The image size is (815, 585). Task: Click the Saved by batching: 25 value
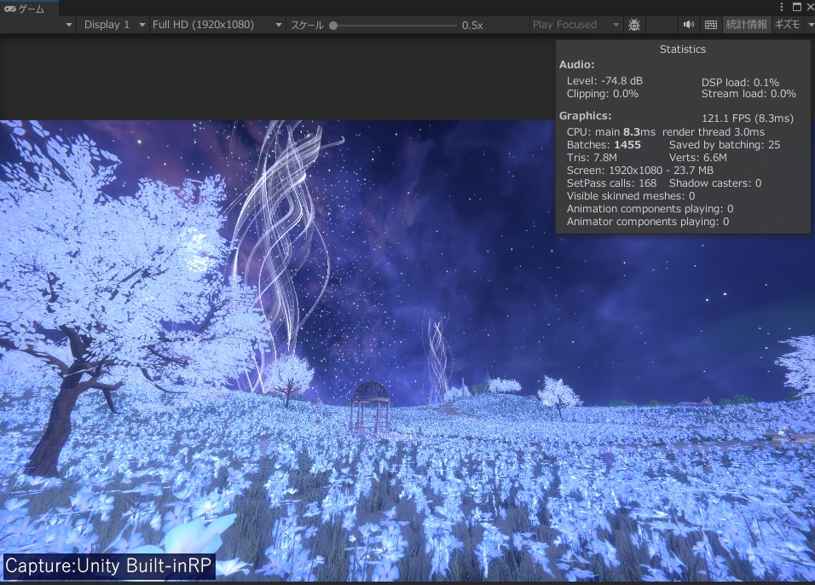point(725,145)
